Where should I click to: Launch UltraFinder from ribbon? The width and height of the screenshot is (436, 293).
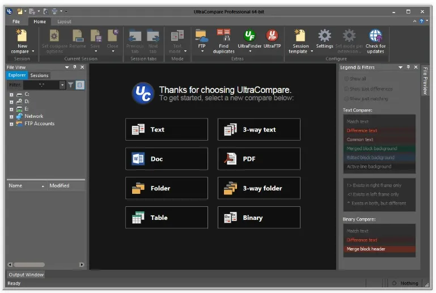(249, 36)
